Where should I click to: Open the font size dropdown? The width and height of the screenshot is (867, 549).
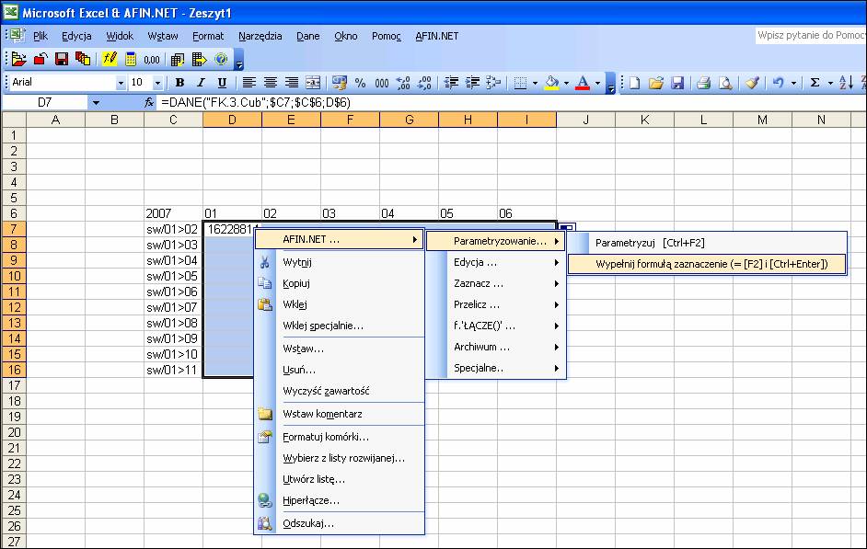point(157,83)
